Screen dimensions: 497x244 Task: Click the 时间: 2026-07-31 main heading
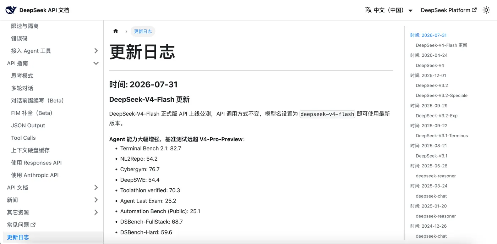coord(143,84)
